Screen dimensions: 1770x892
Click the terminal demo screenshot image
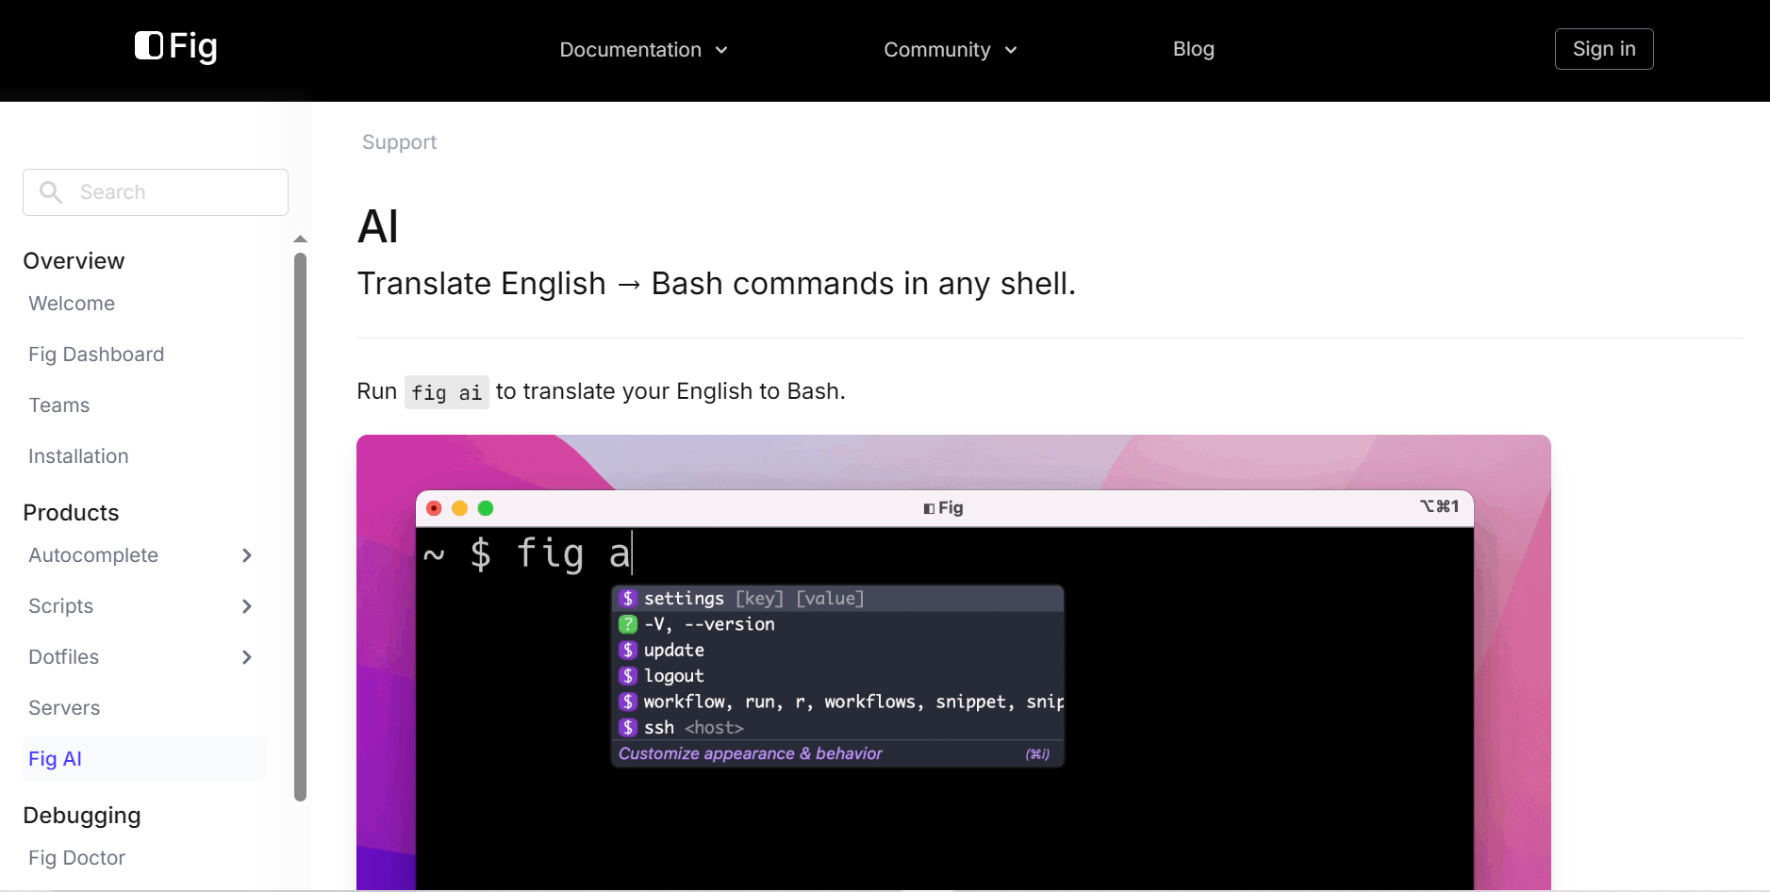953,662
